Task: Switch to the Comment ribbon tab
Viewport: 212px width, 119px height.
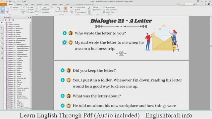Action: point(19,4)
